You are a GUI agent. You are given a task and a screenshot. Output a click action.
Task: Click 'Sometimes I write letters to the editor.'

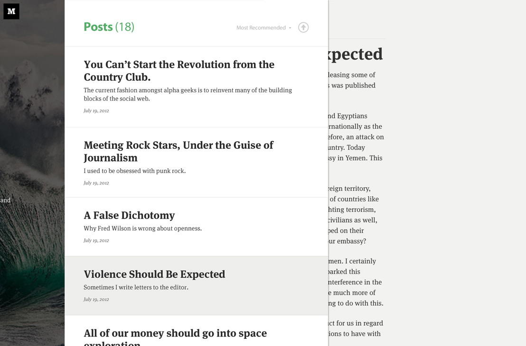pos(136,287)
